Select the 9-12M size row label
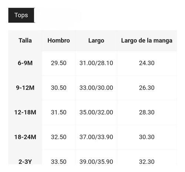The image size is (185, 172). [x=25, y=88]
